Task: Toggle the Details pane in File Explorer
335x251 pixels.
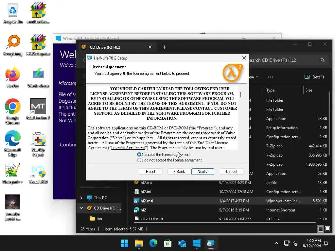Action: (x=314, y=77)
